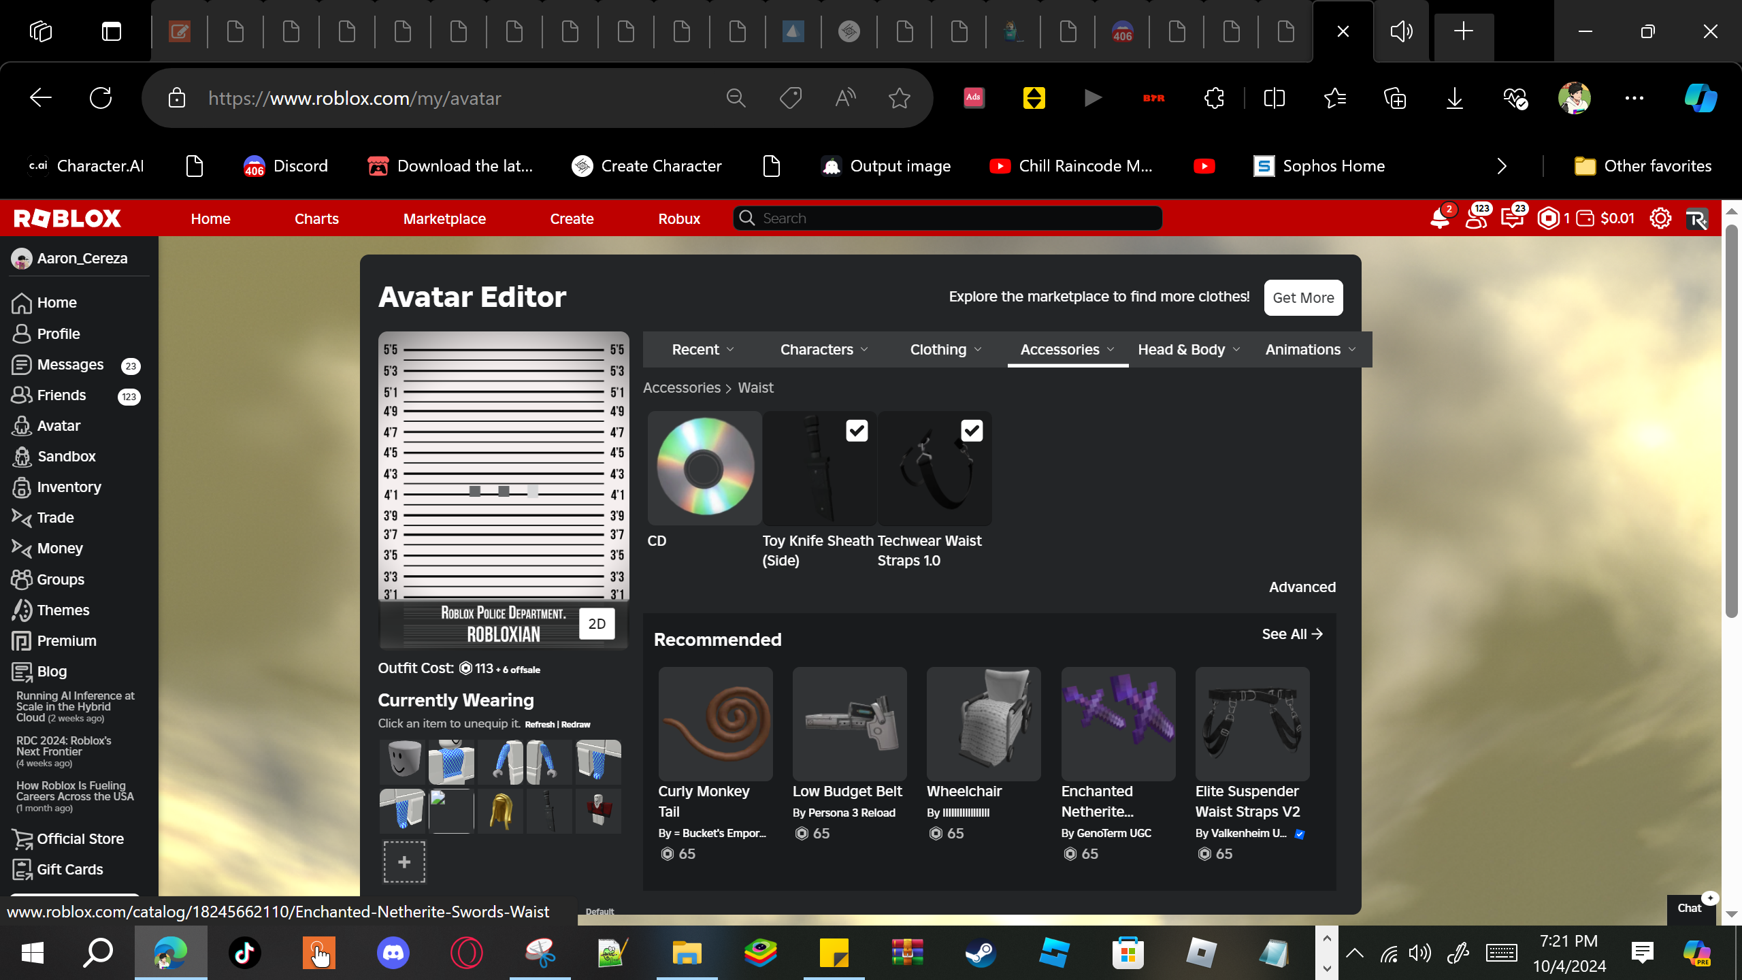Show more favorites bar items chevron

1502,166
